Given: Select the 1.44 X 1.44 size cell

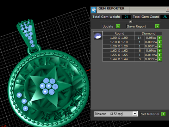Looking at the screenshot, I should pyautogui.click(x=119, y=59).
